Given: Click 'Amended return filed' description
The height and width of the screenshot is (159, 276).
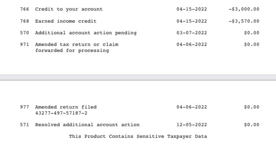Looking at the screenshot, I should point(66,107).
